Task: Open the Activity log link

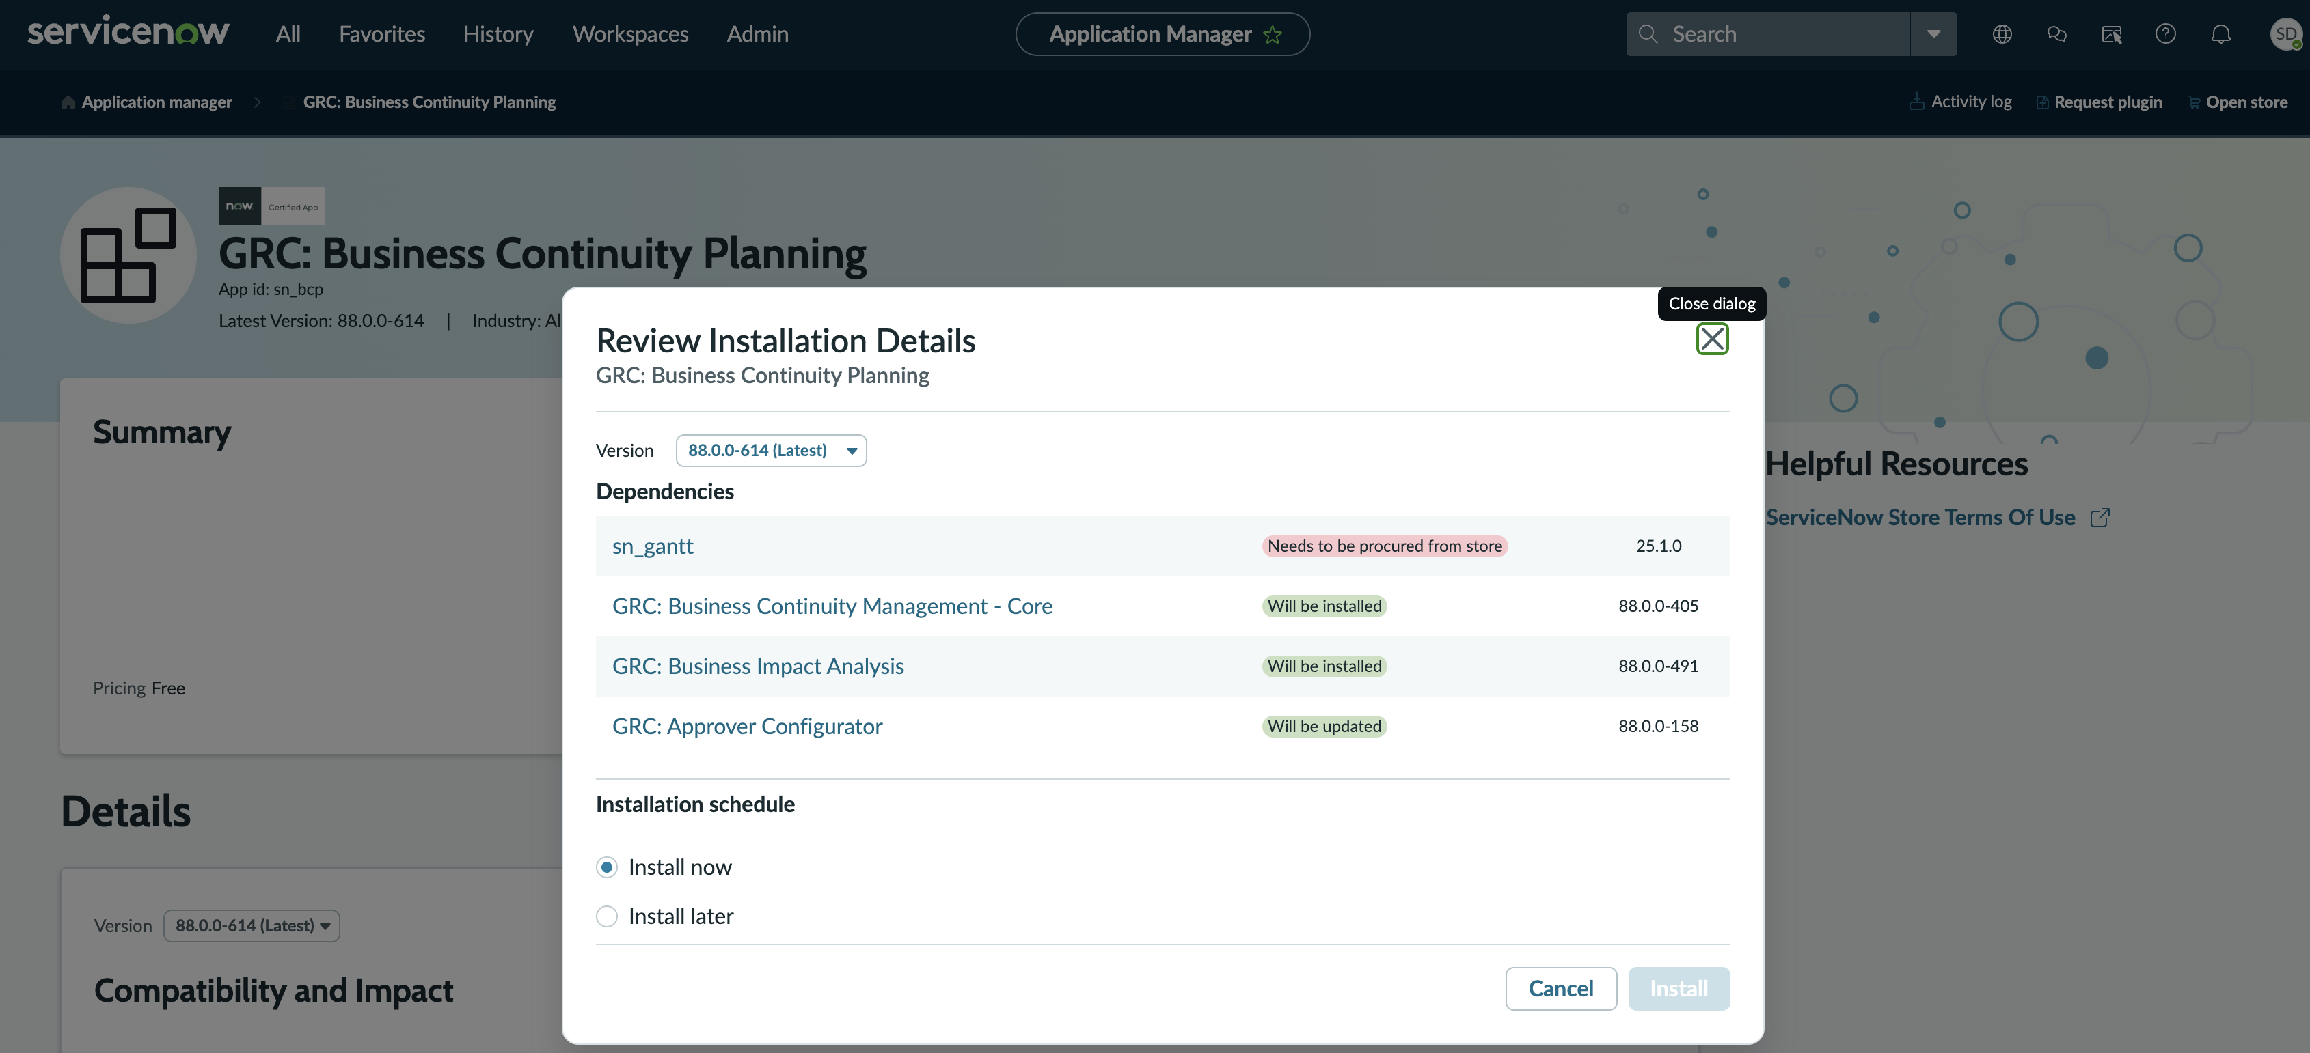Action: (1970, 101)
